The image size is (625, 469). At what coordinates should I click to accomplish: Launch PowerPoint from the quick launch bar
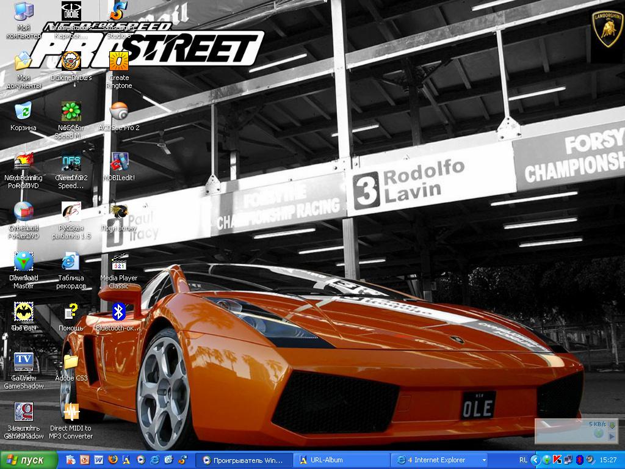[84, 460]
